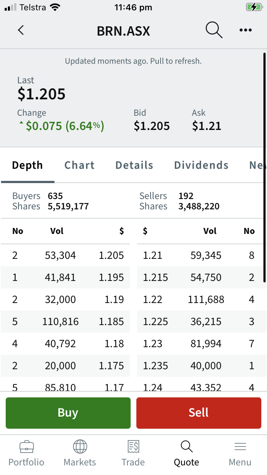Tap the bid row priced 1.205
The width and height of the screenshot is (267, 475).
click(x=66, y=255)
